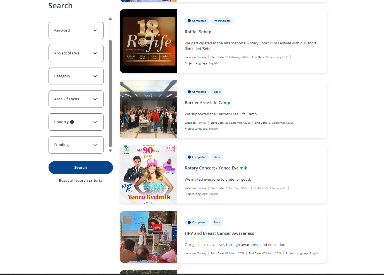Expand the Area Of Focus filter
Screen dimensions: 384x275
[x=76, y=99]
